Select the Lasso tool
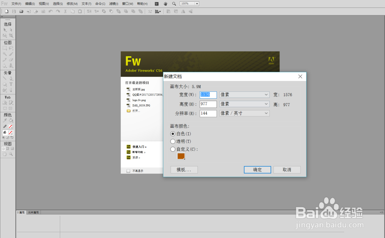Viewport: 385px width, 238px height. pos(11,48)
